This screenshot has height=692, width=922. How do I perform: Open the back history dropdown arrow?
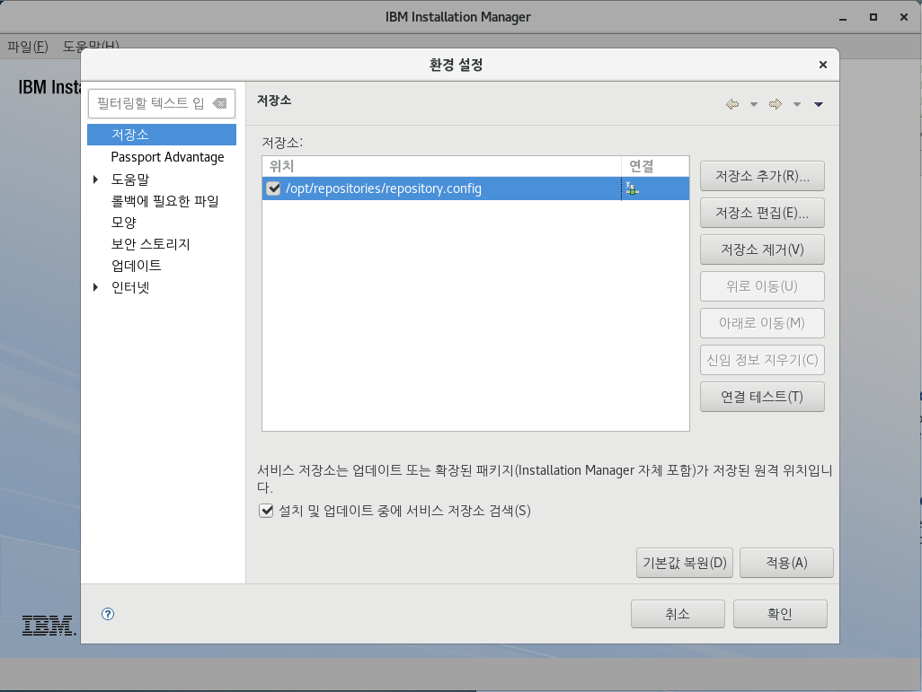[753, 105]
